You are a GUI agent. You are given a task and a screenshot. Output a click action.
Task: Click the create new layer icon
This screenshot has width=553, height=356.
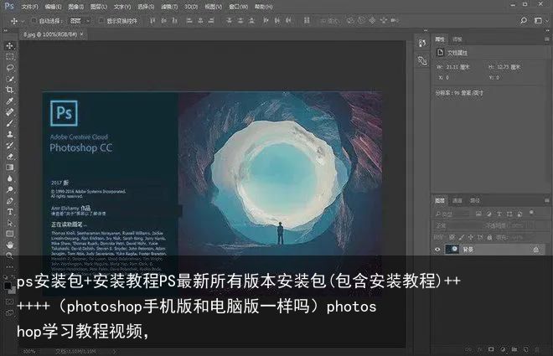click(x=526, y=349)
